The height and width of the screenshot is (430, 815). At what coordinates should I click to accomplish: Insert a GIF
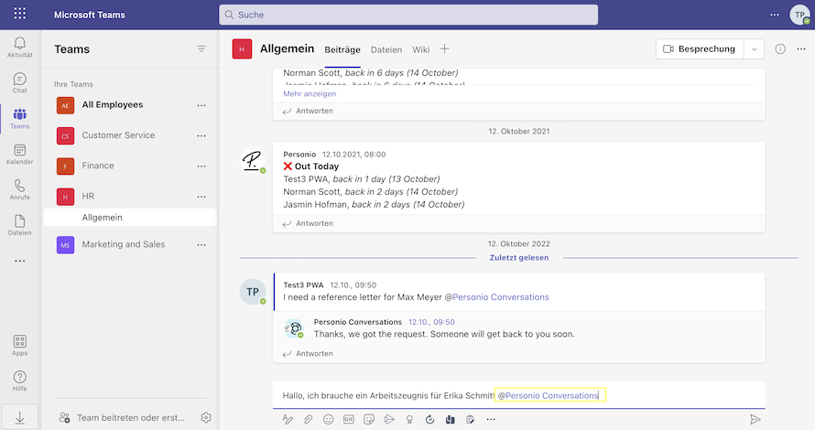pos(349,419)
